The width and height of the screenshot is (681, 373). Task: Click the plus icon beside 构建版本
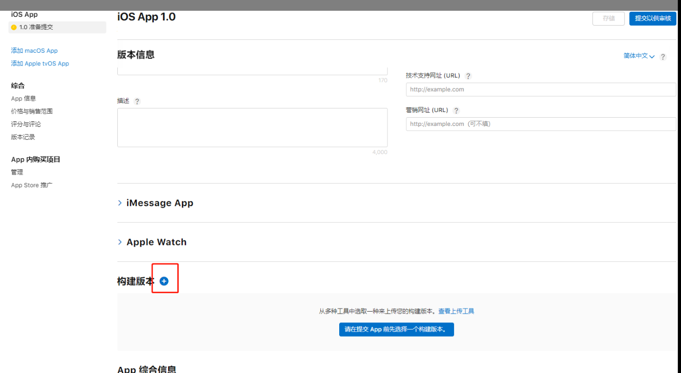tap(164, 281)
